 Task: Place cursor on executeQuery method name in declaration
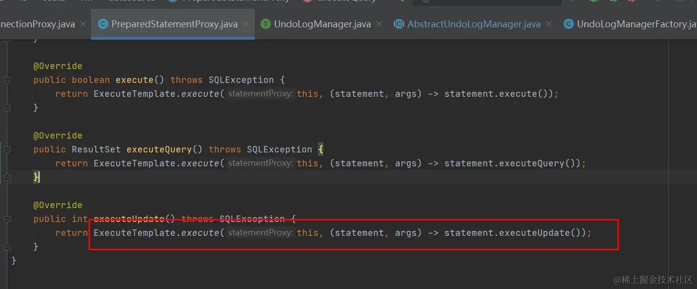pos(159,149)
